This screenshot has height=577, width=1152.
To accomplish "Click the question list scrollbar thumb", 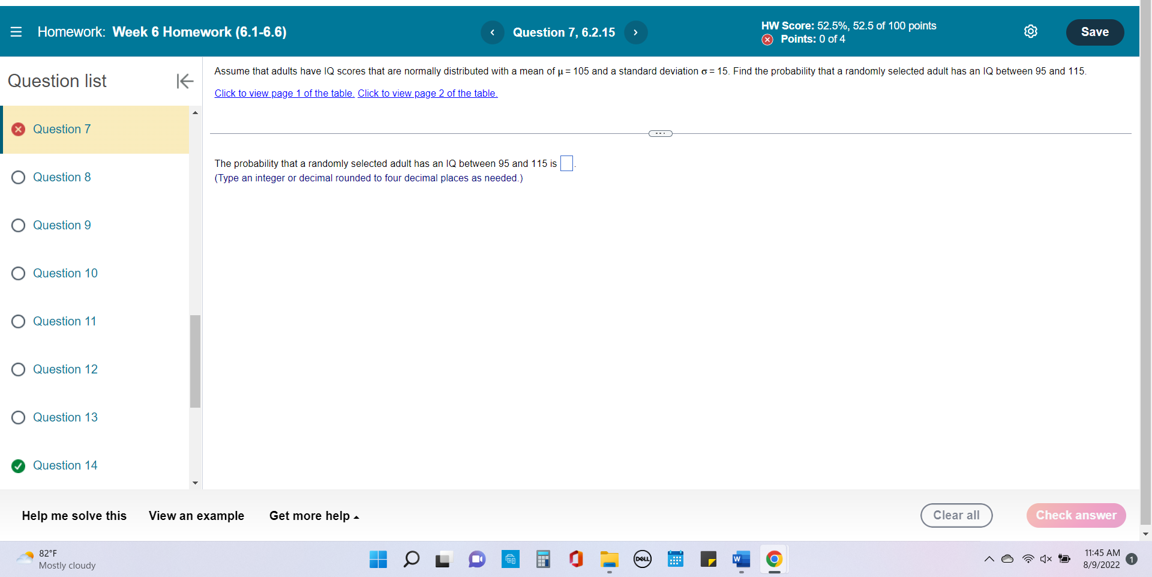I will [195, 361].
